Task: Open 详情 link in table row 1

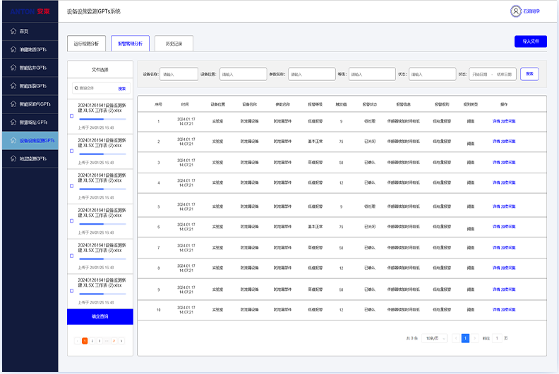Action: (496, 121)
